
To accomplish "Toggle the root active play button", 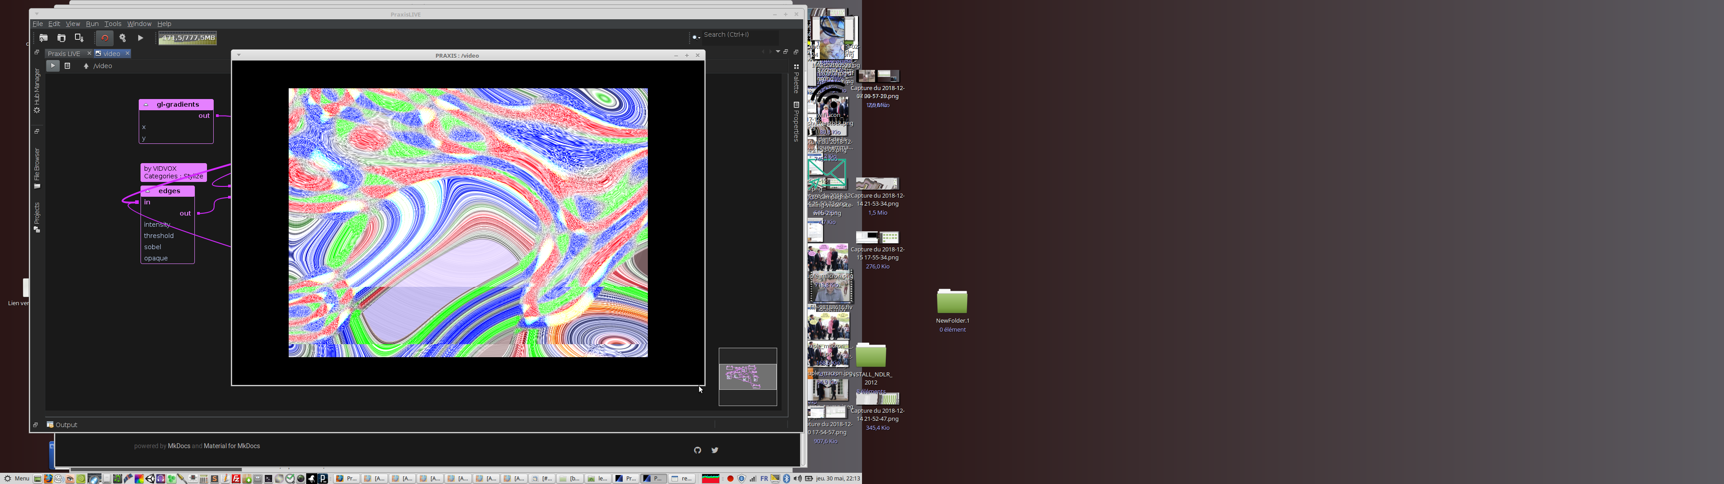I will pos(52,65).
